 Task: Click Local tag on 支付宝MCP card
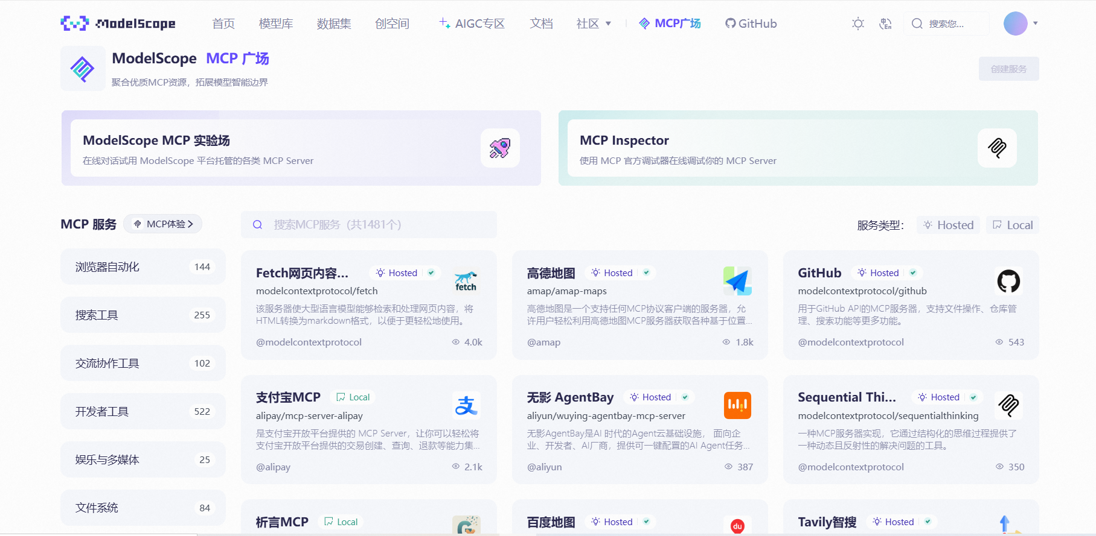click(353, 397)
